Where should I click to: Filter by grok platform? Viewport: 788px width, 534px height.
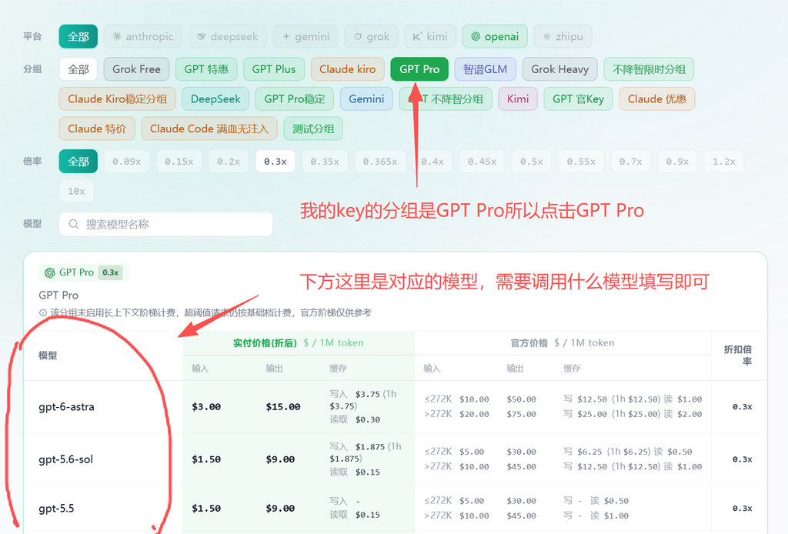[372, 37]
